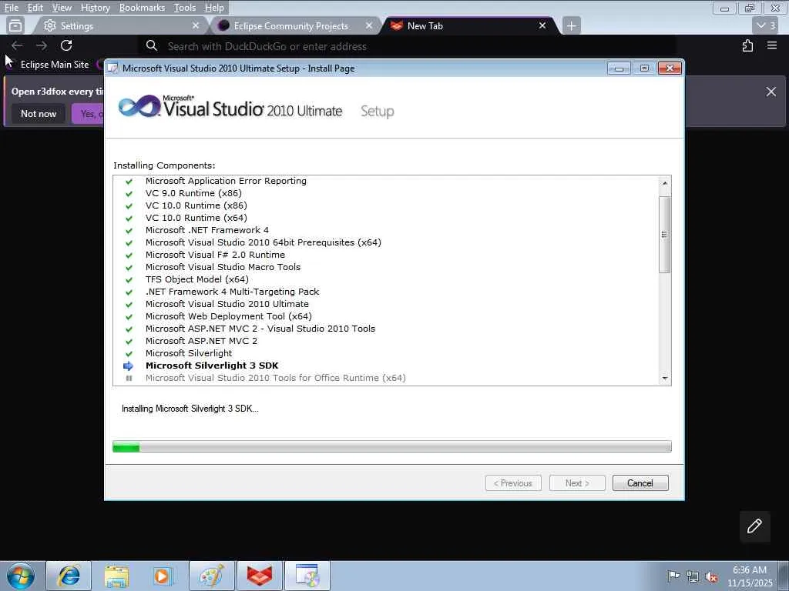Screen dimensions: 789x591
Task: Select Microsoft .NET Framework 4 item
Action: tap(207, 230)
